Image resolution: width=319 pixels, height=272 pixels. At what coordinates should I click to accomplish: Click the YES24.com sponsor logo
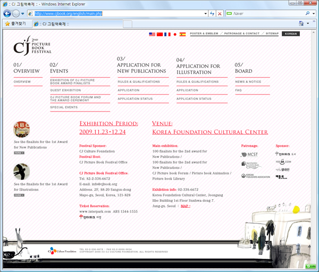click(x=283, y=162)
